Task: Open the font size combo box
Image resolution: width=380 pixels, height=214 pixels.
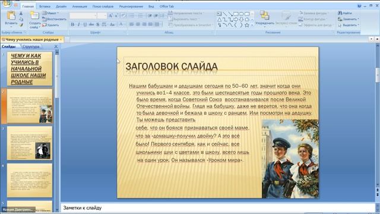Action: [x=102, y=16]
